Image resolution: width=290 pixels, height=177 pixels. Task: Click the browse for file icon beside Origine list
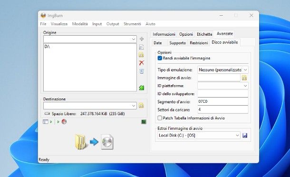(141, 47)
